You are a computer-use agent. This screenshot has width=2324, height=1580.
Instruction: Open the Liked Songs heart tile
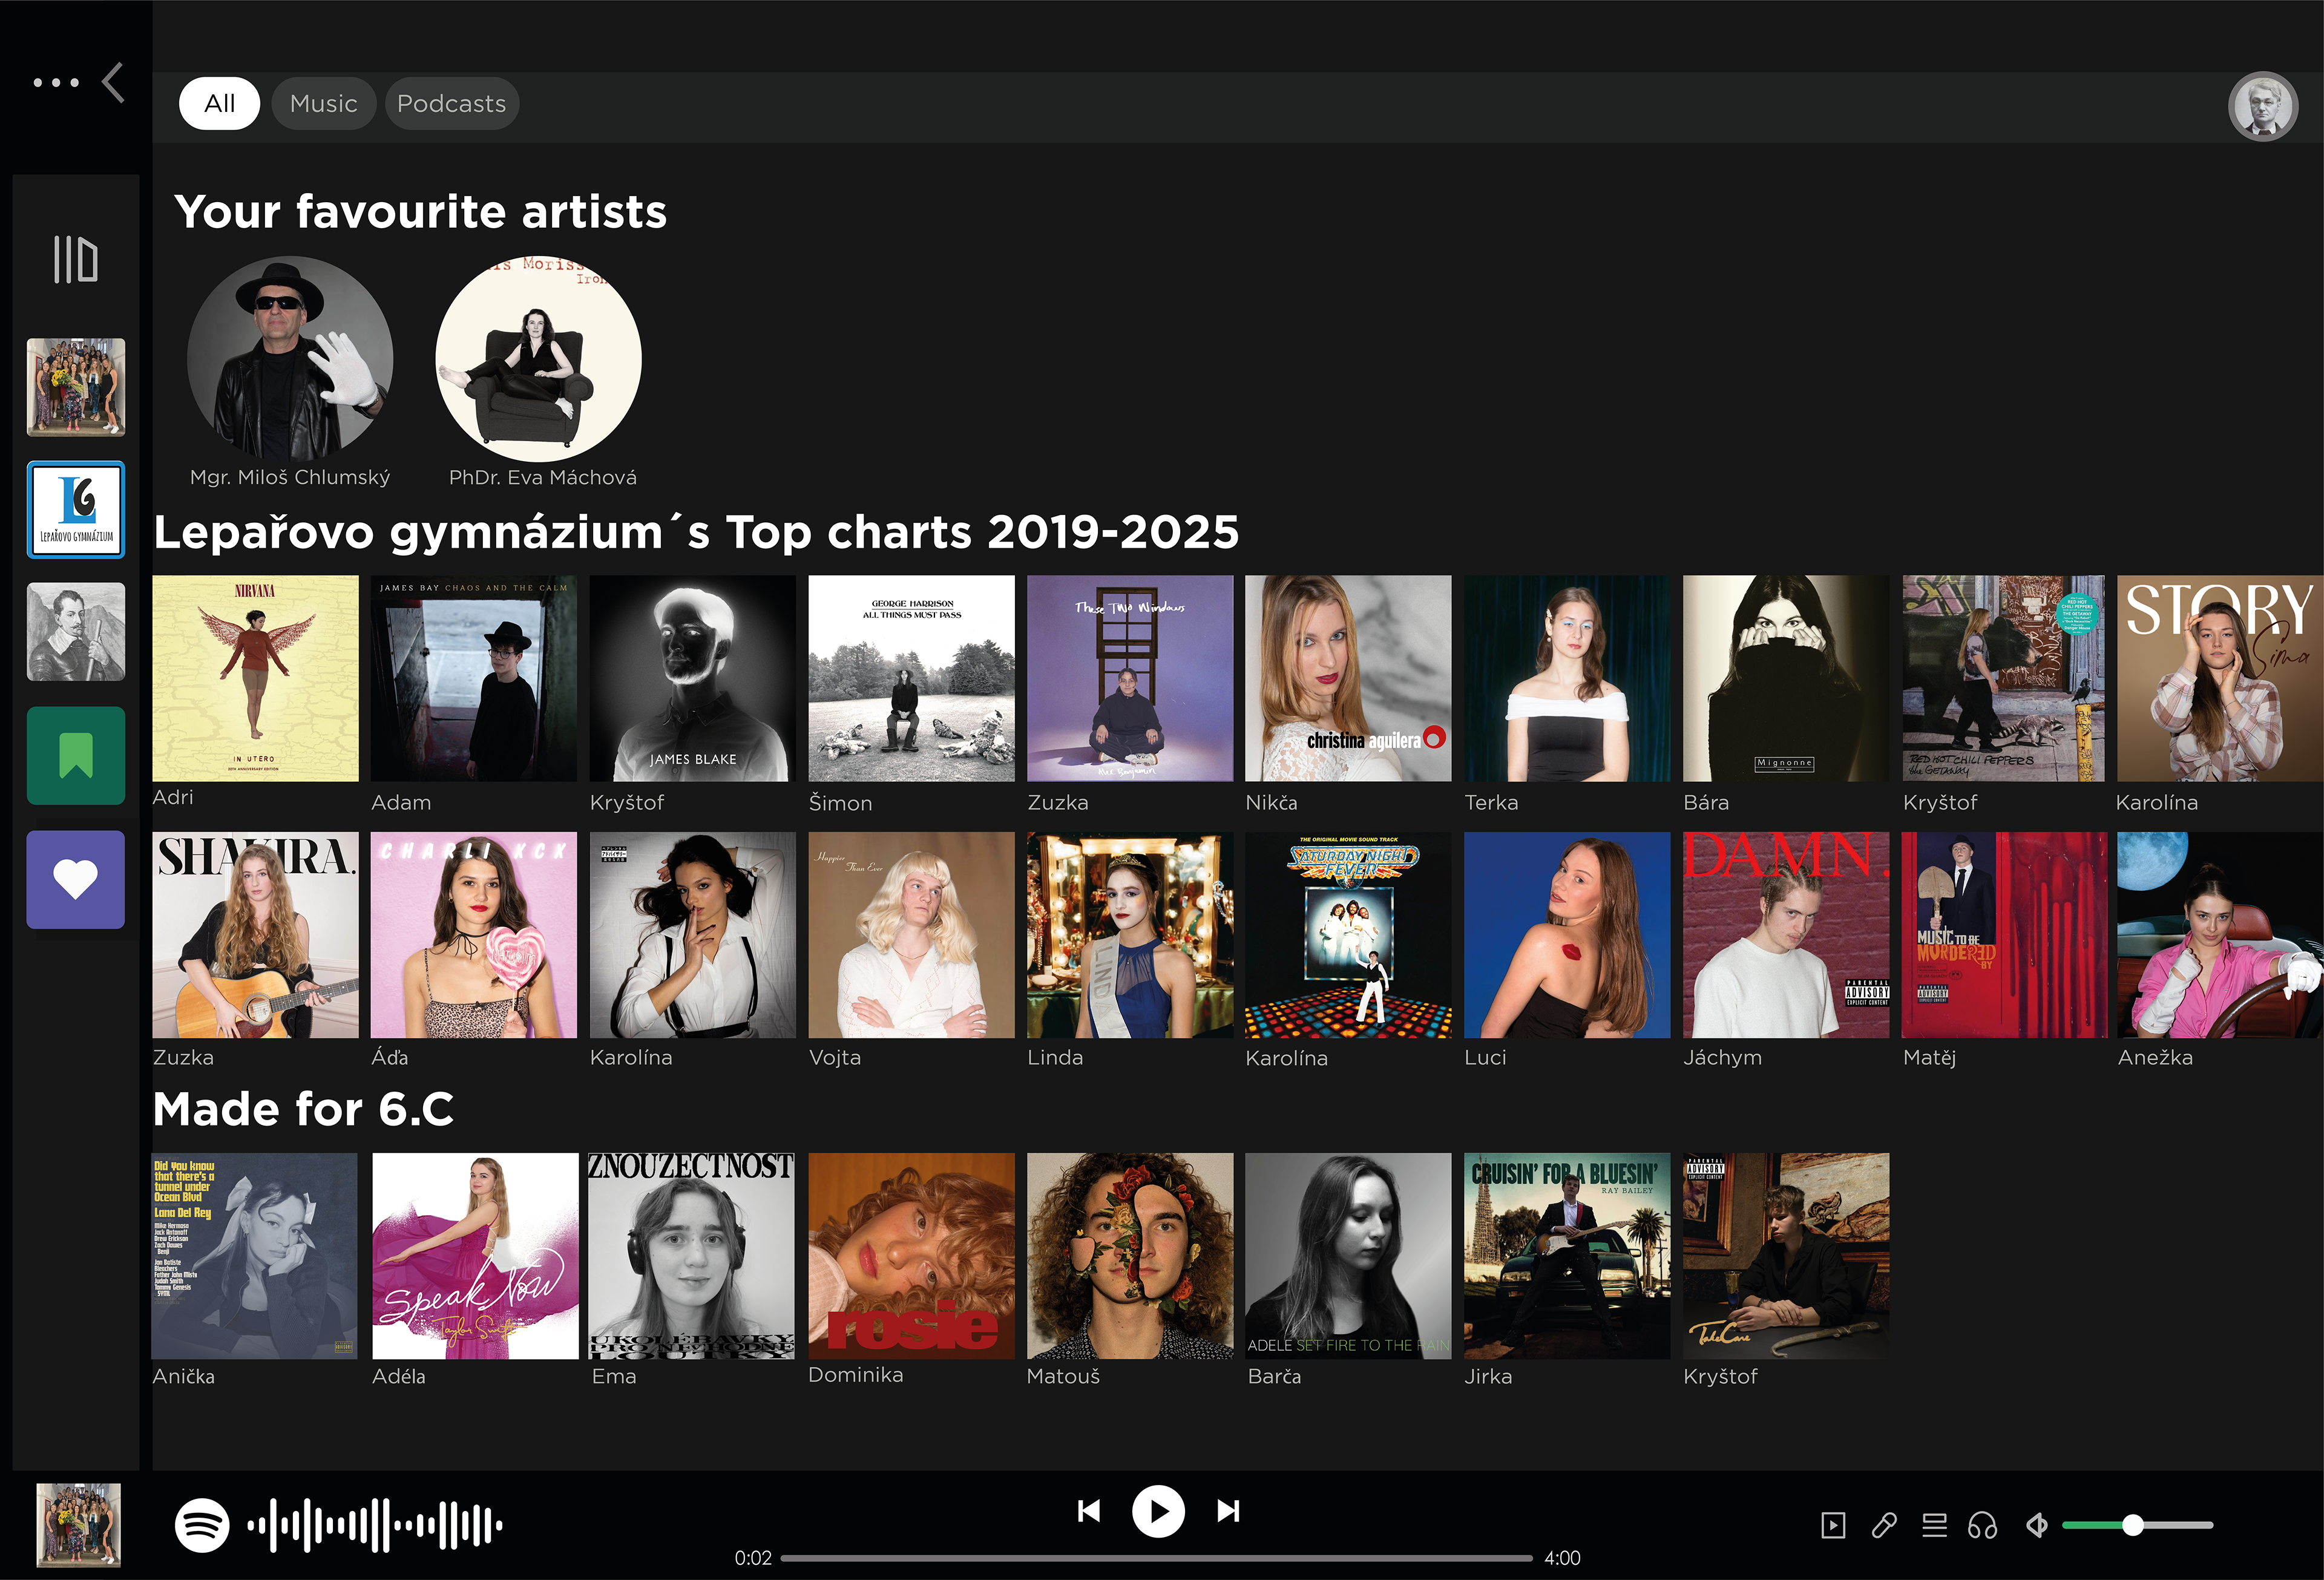75,879
